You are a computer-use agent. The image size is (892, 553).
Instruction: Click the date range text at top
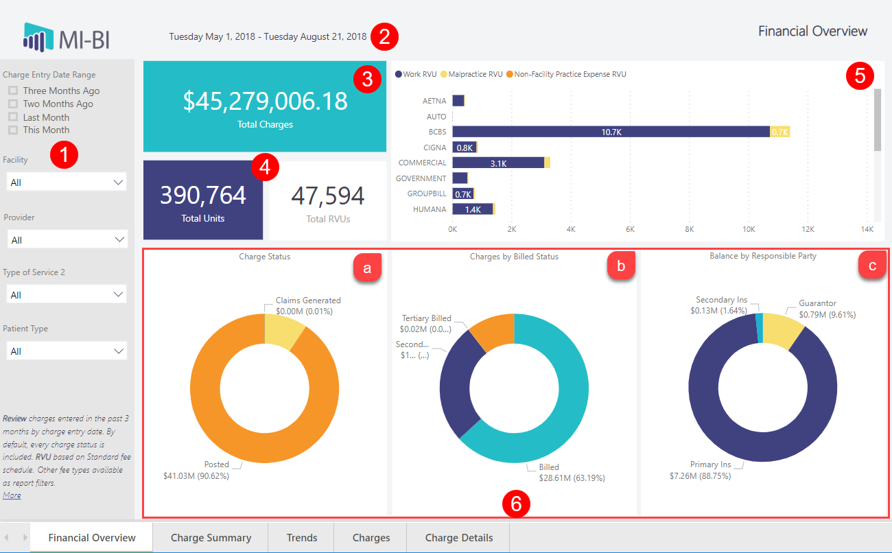point(268,36)
